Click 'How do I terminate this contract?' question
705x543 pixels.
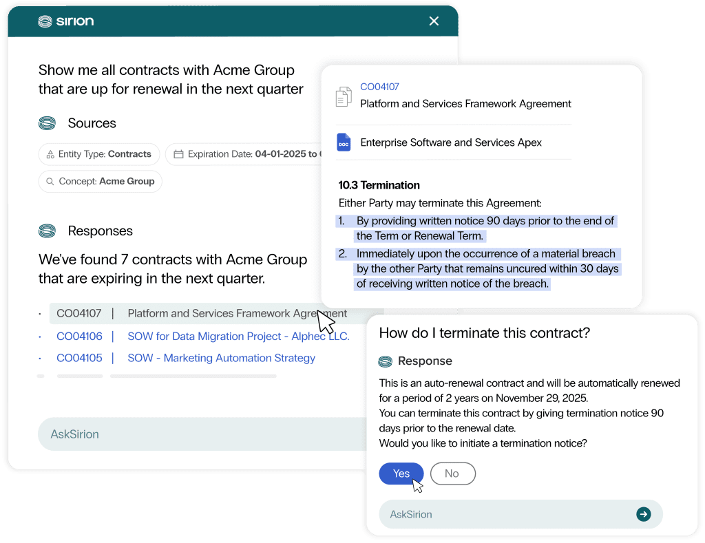pyautogui.click(x=484, y=332)
